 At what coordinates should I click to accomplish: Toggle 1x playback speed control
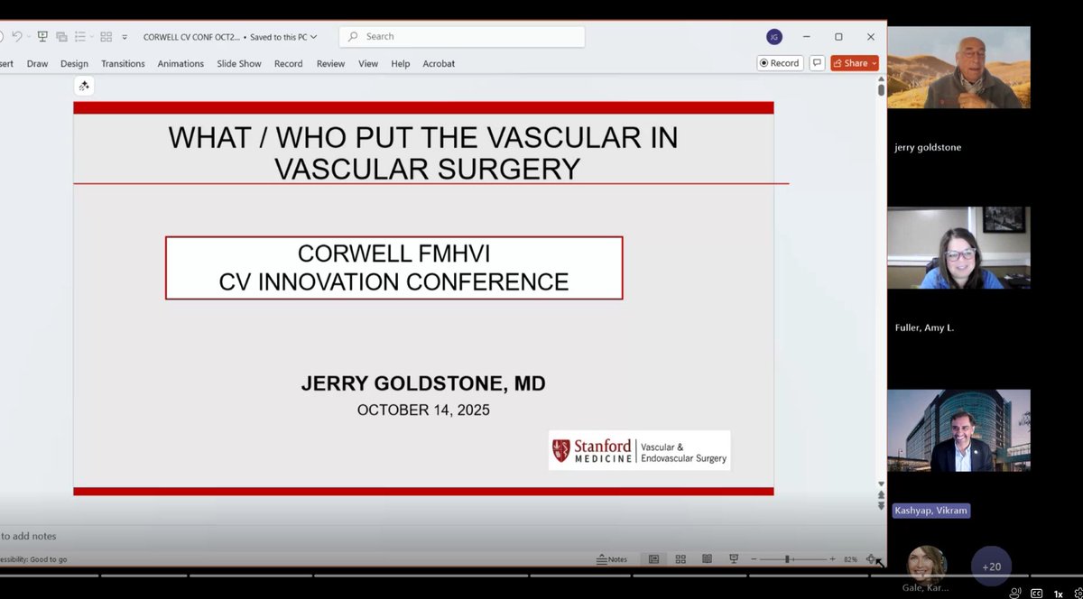coord(1057,594)
